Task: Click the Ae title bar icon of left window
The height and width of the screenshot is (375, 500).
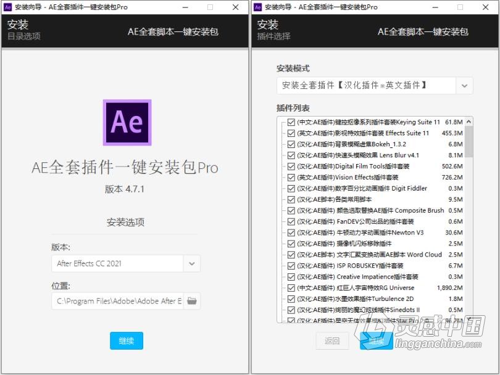Action: (7, 7)
